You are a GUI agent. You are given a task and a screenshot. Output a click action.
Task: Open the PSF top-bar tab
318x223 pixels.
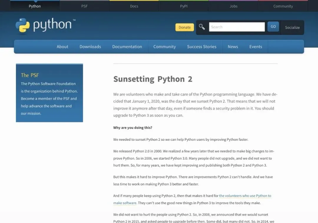click(x=85, y=6)
